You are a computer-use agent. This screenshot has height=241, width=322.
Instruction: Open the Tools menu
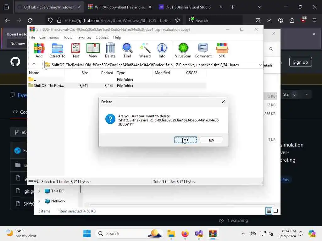(x=68, y=37)
